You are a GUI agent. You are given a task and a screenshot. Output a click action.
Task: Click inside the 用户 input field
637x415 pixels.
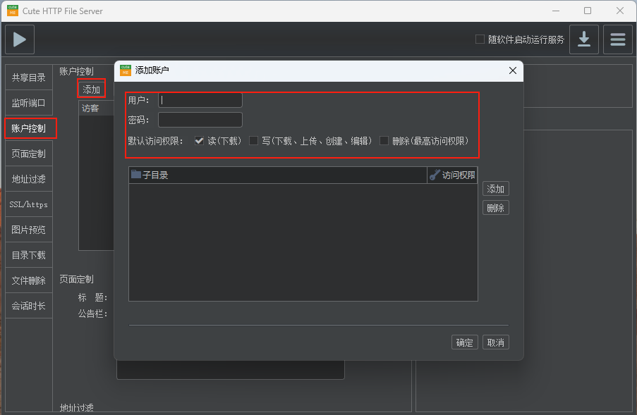coord(200,99)
